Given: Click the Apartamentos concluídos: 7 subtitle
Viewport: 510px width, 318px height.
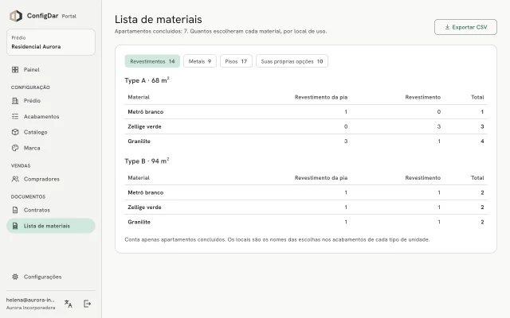Looking at the screenshot, I should click(221, 32).
